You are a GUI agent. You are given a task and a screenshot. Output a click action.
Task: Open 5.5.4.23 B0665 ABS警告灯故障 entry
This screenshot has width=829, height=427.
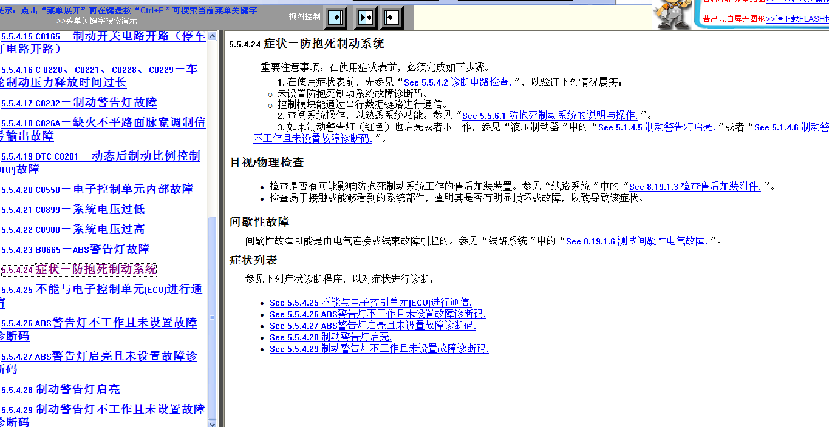tap(75, 249)
